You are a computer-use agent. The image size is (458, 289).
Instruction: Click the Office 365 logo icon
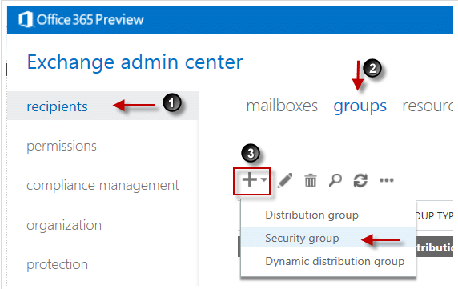(26, 19)
